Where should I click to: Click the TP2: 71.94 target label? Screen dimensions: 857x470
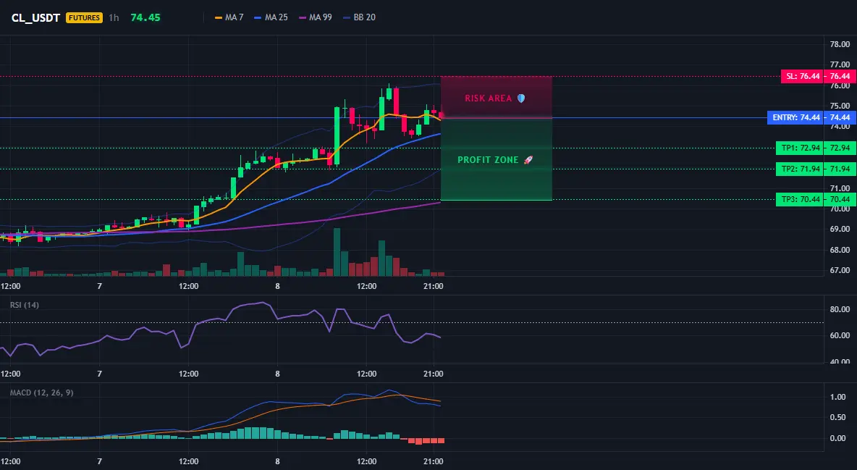(x=816, y=169)
